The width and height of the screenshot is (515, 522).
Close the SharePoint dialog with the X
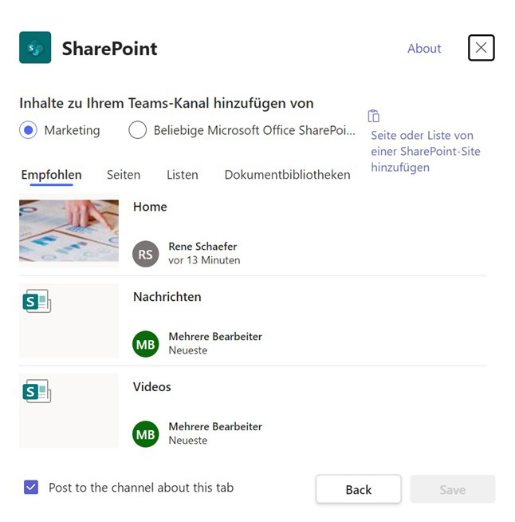pos(481,48)
